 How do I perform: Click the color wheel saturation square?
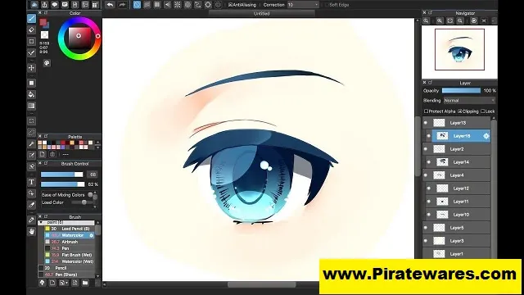pyautogui.click(x=79, y=38)
